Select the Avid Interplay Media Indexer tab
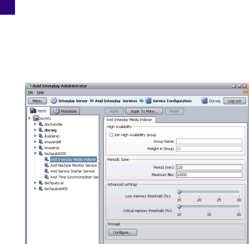 click(129, 120)
